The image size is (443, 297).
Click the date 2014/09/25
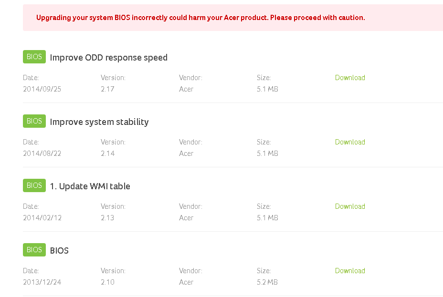point(42,89)
